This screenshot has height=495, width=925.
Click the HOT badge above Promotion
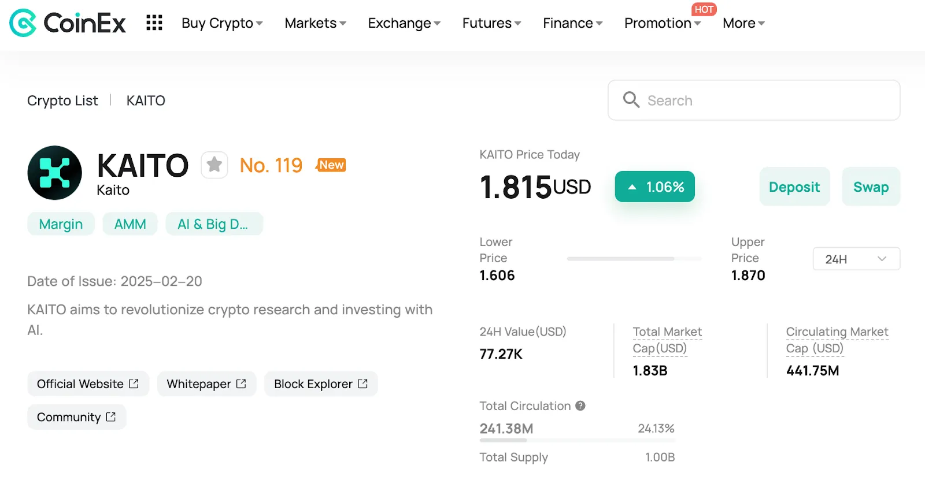pyautogui.click(x=704, y=9)
